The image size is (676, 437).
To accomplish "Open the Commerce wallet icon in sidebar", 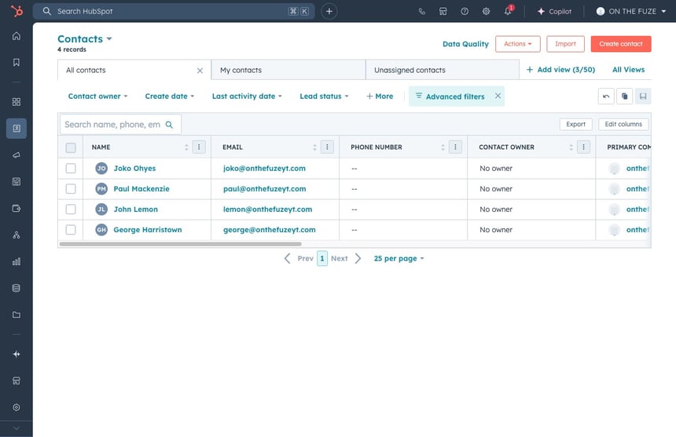I will 17,208.
